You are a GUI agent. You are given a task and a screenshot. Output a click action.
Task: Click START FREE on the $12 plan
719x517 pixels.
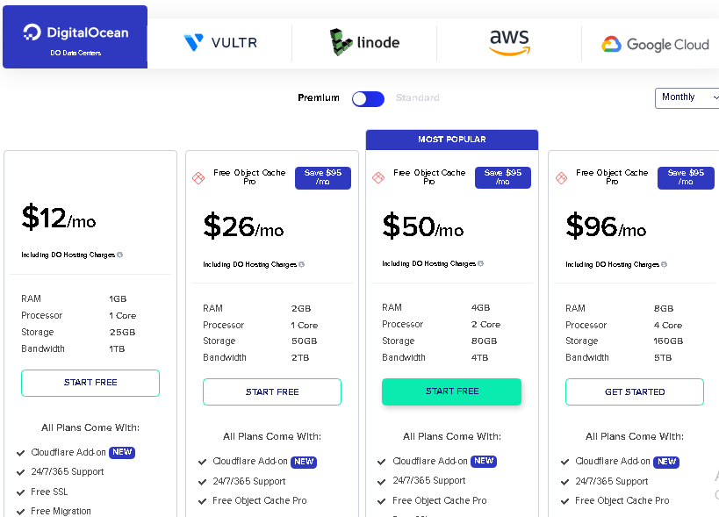90,383
